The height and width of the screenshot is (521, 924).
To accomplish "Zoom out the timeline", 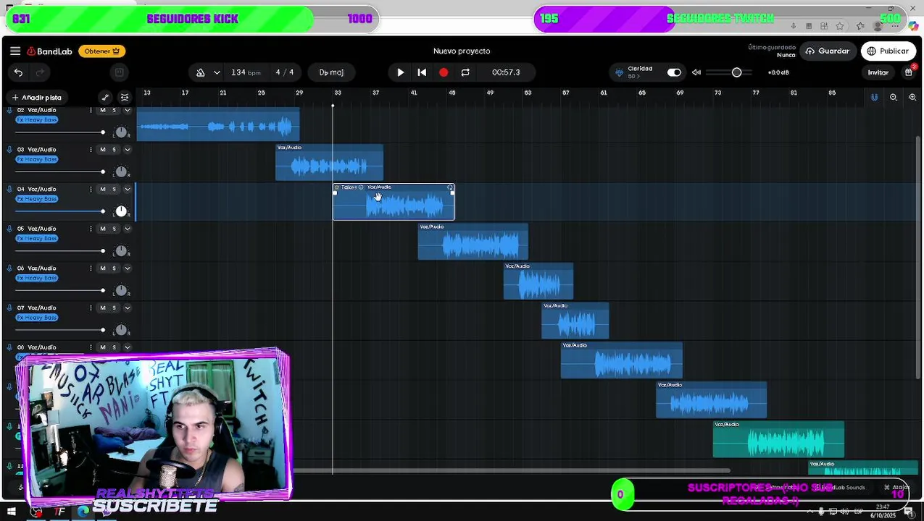I will coord(893,97).
